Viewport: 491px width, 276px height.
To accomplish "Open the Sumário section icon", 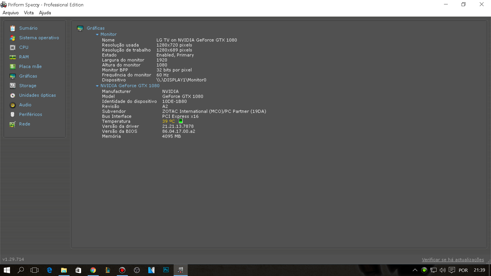I will (13, 28).
